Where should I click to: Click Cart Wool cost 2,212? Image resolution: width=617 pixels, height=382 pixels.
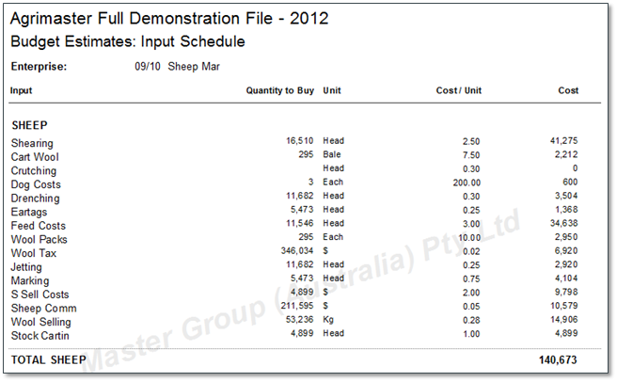566,154
